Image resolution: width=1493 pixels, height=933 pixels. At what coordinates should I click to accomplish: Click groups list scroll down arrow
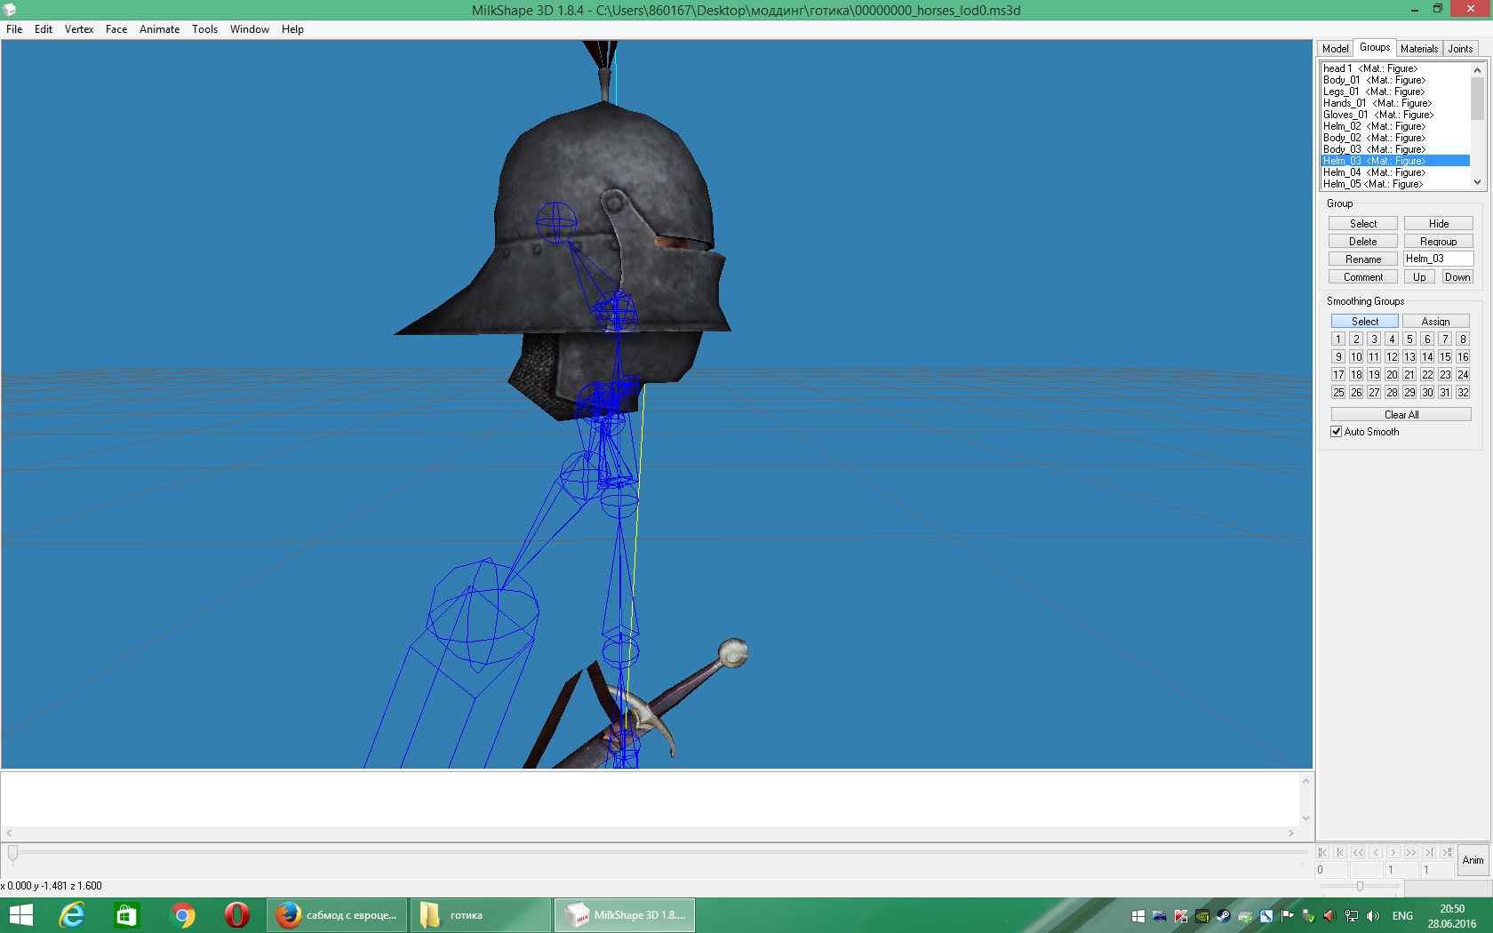point(1477,182)
